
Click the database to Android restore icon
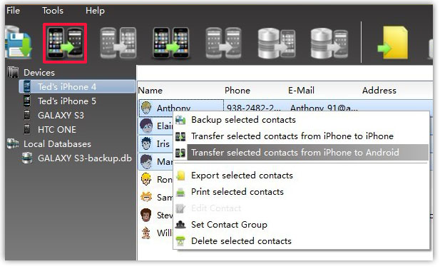coord(329,43)
